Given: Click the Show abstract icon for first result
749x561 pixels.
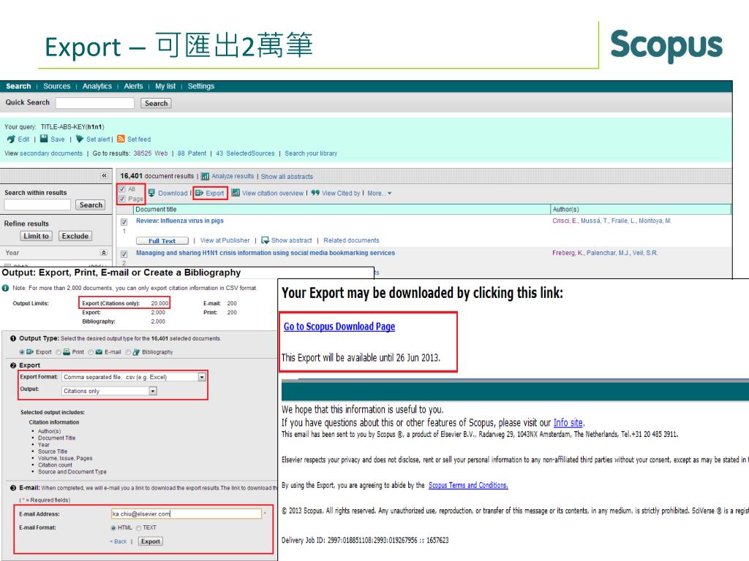Looking at the screenshot, I should pyautogui.click(x=265, y=240).
